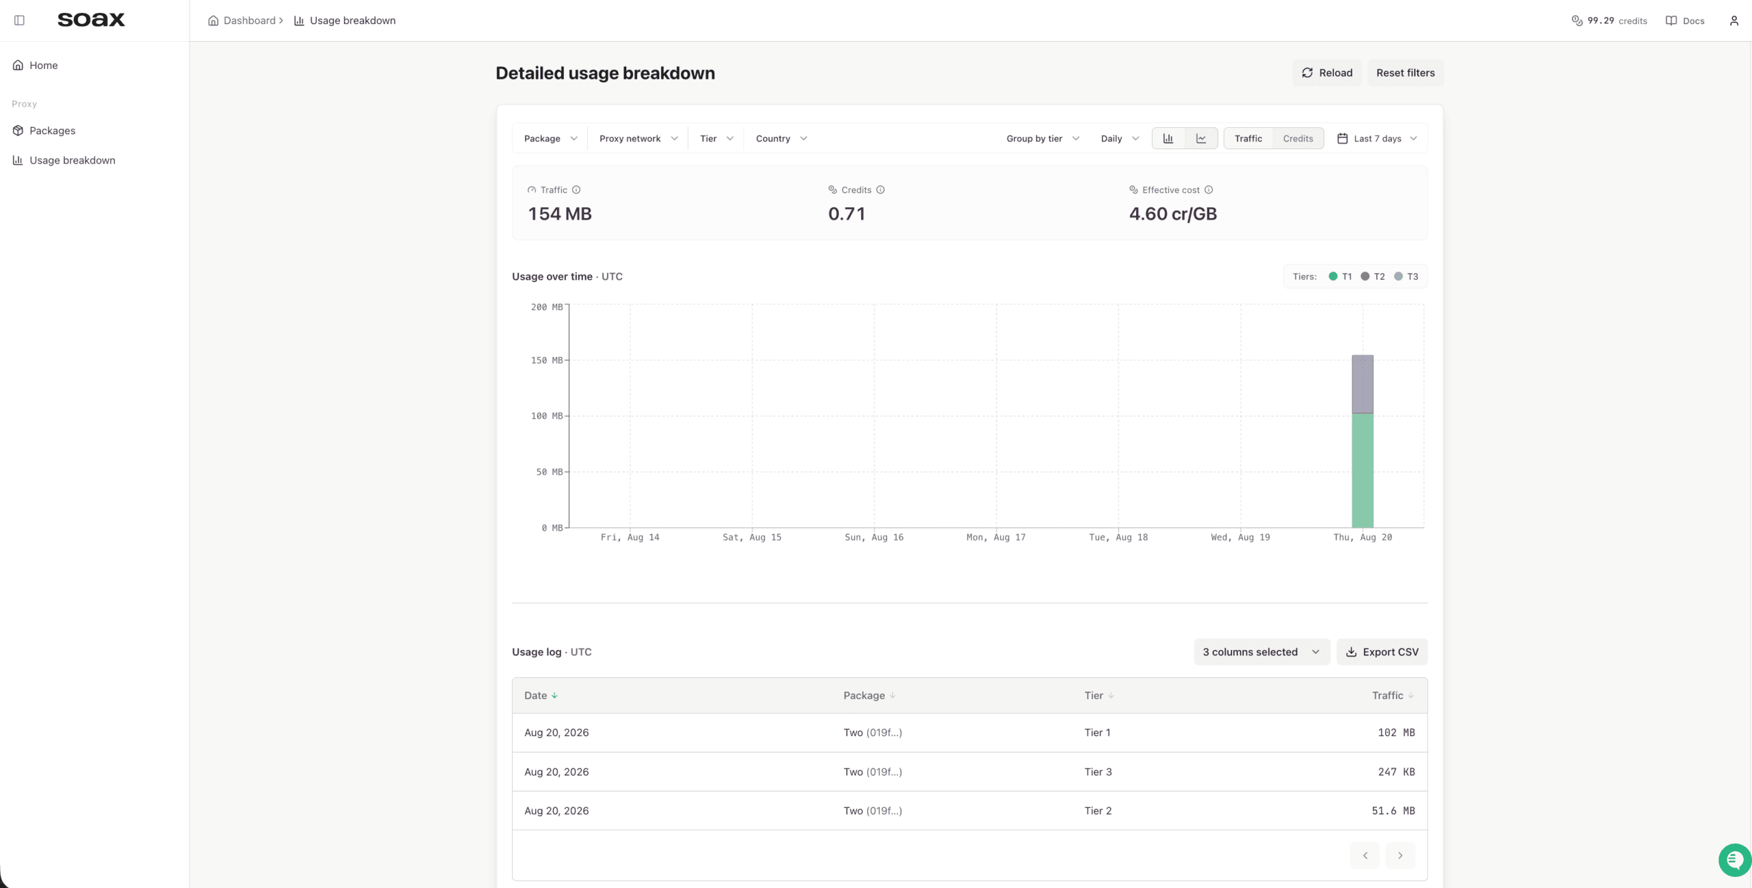Click the 154 MB traffic total
Screen dimensions: 1752x888
point(559,214)
